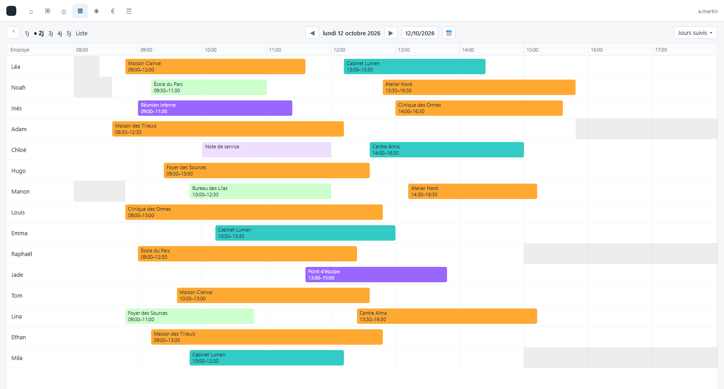
Task: Open Louis's Clinique des Ormes event
Action: (254, 212)
